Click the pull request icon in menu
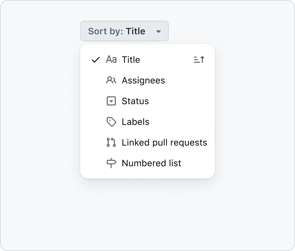295x251 pixels. click(111, 143)
